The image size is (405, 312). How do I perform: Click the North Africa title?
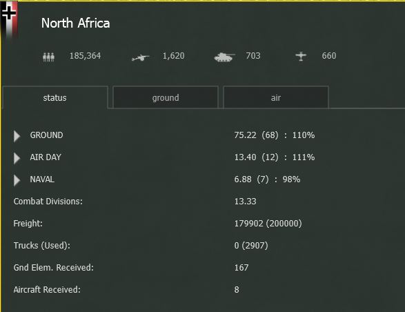tap(76, 23)
